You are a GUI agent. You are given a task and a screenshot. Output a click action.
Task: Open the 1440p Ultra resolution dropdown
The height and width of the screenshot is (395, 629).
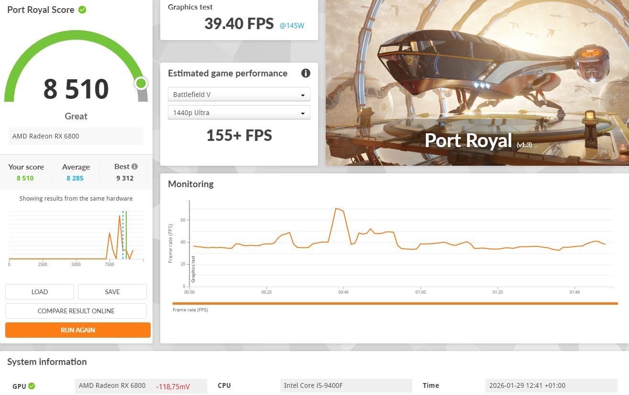[x=239, y=113]
